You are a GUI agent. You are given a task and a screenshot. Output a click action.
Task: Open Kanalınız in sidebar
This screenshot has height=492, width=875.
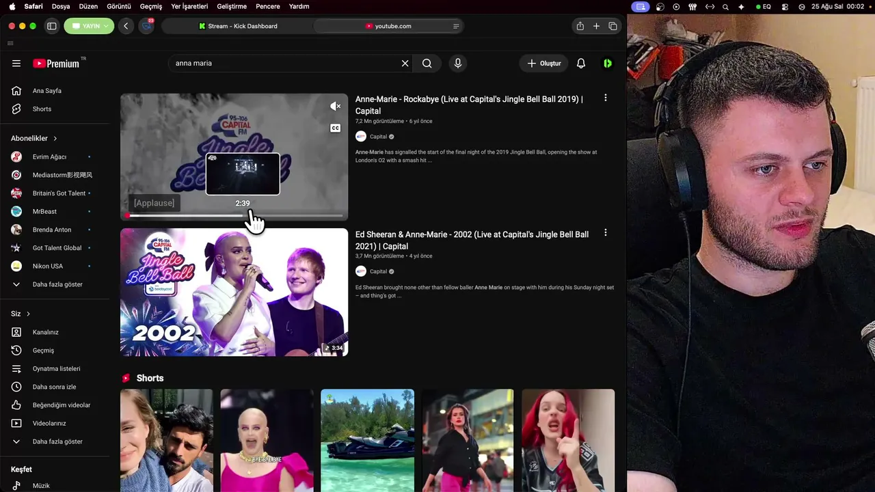55,332
